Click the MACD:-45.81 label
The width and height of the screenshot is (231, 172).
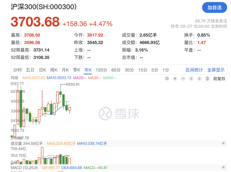pyautogui.click(x=95, y=168)
